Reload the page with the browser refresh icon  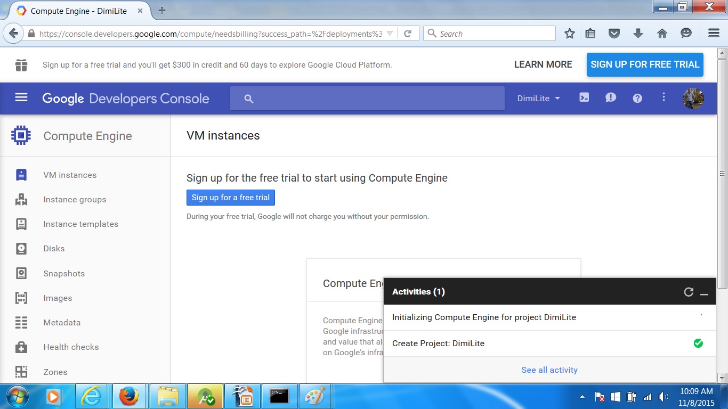[408, 34]
